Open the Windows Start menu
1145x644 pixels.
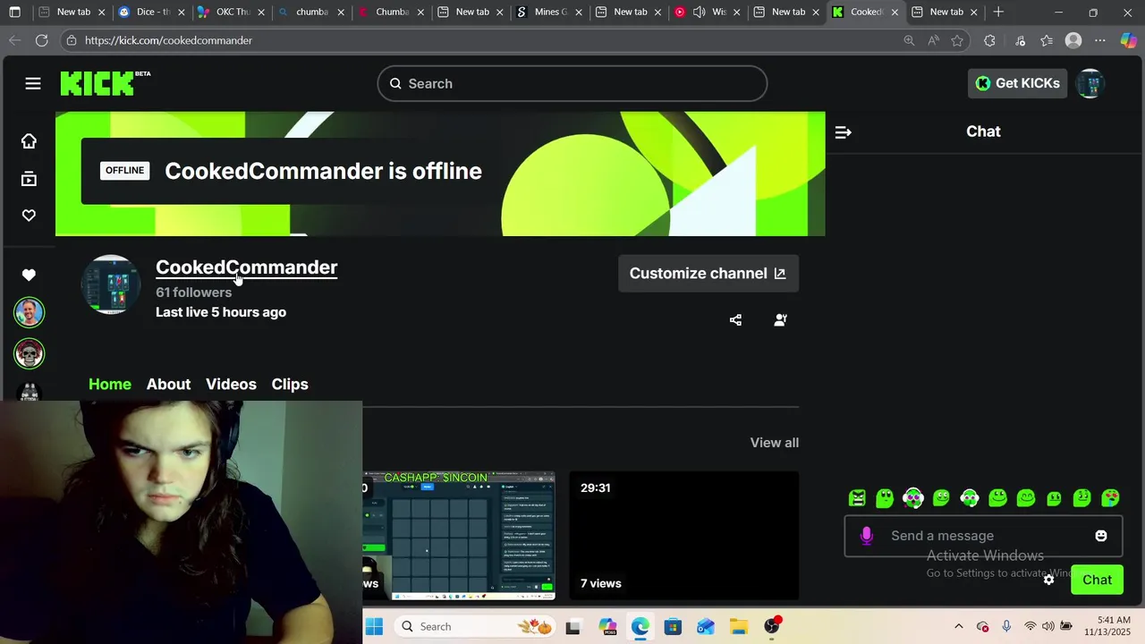[374, 626]
